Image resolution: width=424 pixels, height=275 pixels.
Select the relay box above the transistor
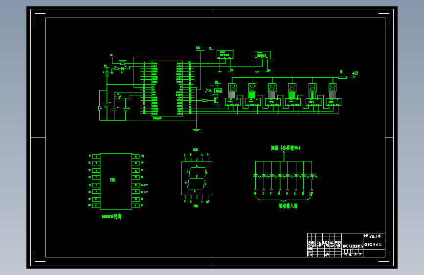coord(218,91)
